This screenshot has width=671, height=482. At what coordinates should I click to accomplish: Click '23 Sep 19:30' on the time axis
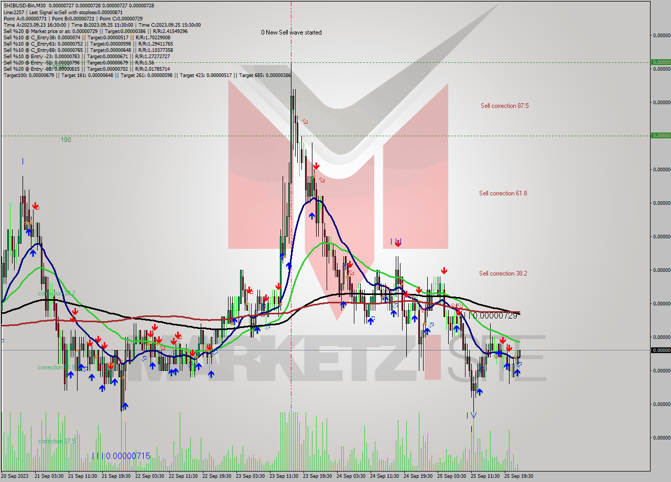pos(318,476)
